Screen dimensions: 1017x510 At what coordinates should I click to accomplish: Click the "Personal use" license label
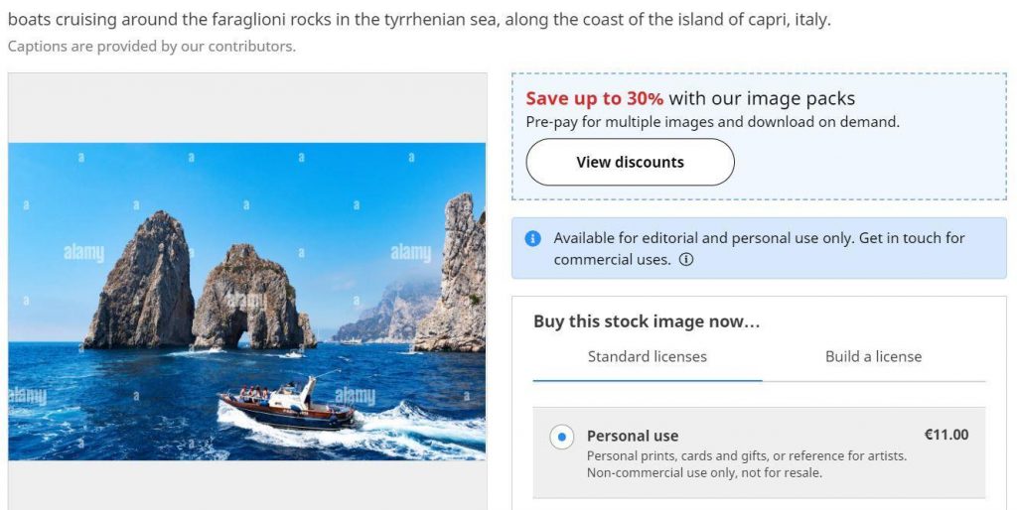633,436
